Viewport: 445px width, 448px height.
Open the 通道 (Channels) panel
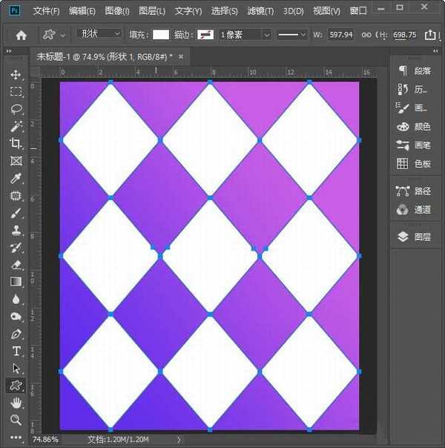click(x=414, y=210)
